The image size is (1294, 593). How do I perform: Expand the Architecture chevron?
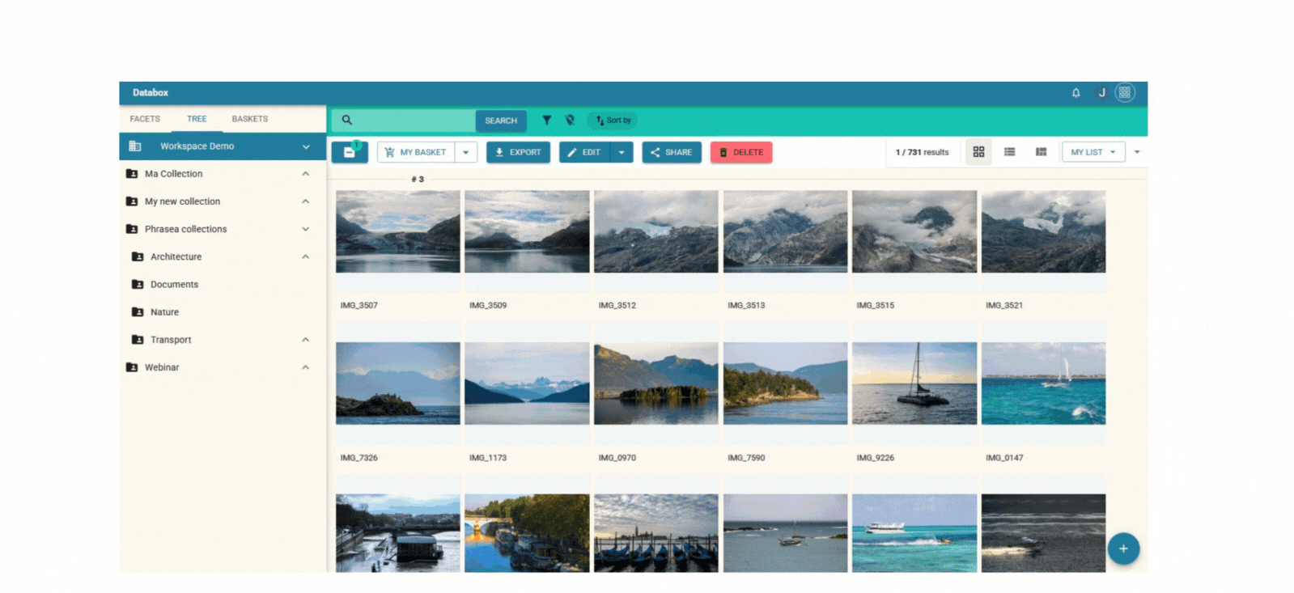306,256
